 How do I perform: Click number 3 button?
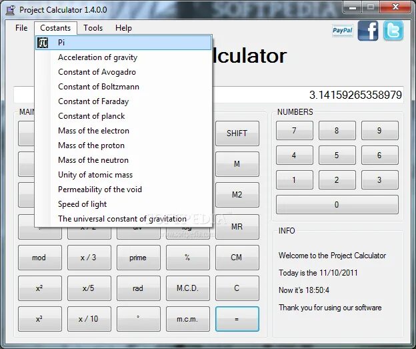coord(380,180)
